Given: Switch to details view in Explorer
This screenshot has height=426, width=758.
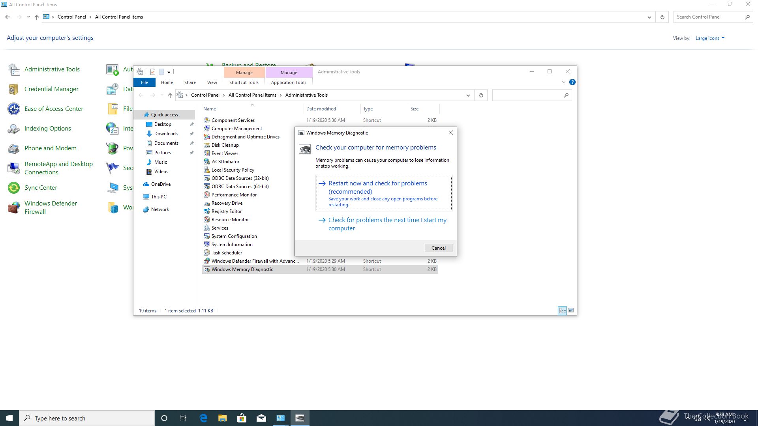Looking at the screenshot, I should (x=562, y=310).
